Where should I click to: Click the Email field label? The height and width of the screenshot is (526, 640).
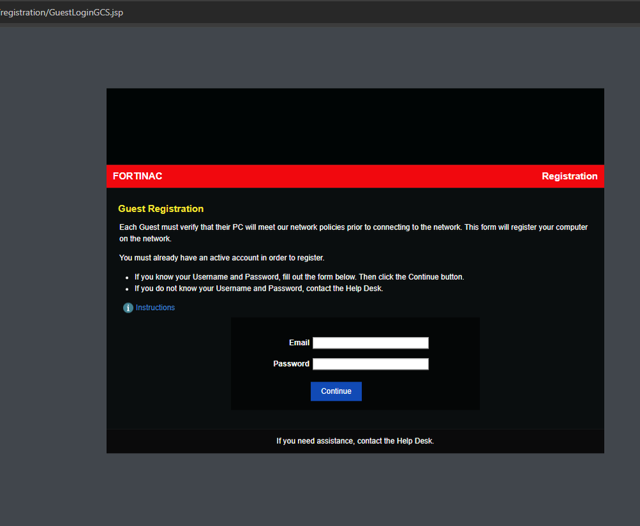(x=299, y=343)
